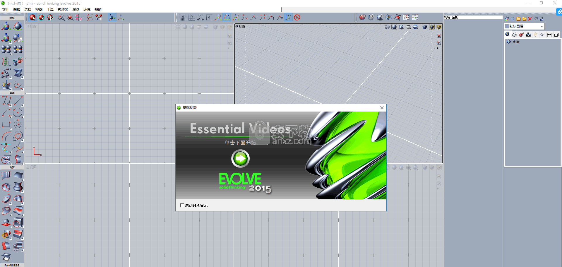Switch to single viewport layout '1'
Image resolution: width=562 pixels, height=267 pixels.
tap(183, 18)
